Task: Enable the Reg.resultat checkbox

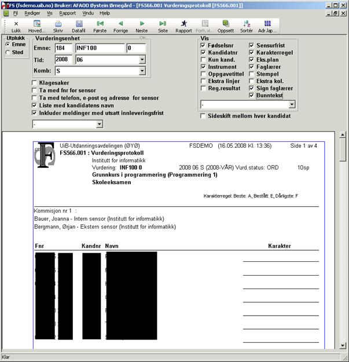Action: pyautogui.click(x=203, y=89)
